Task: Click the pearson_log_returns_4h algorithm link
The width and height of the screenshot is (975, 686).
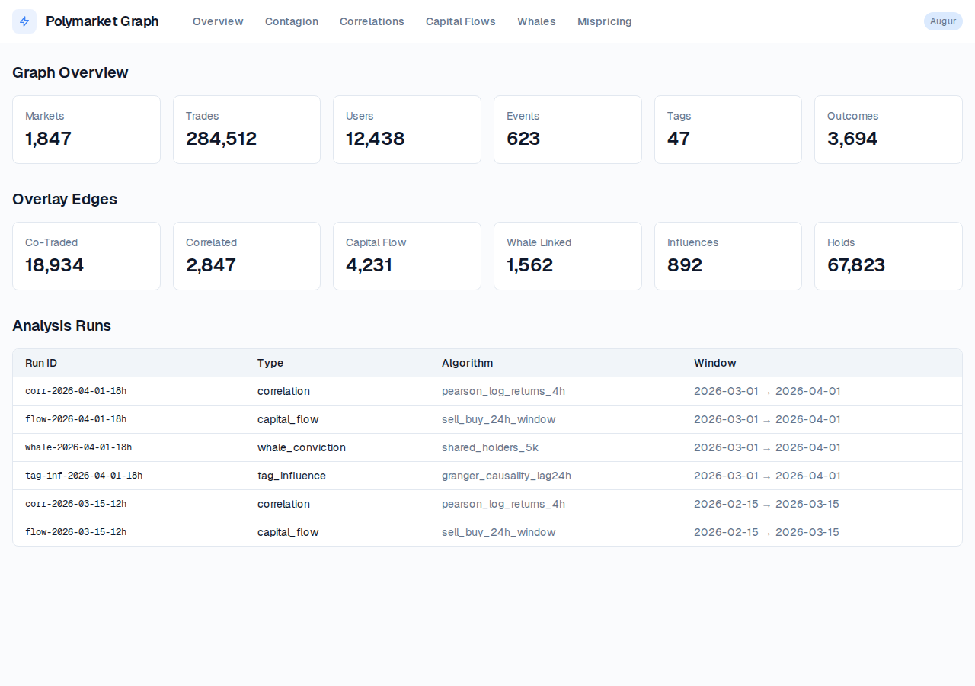Action: (x=503, y=391)
